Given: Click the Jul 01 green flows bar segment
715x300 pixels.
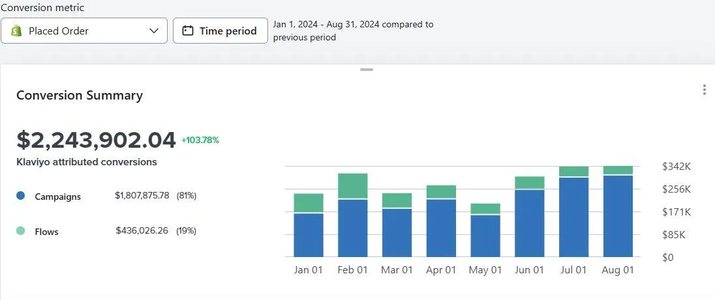Looking at the screenshot, I should click(x=573, y=171).
